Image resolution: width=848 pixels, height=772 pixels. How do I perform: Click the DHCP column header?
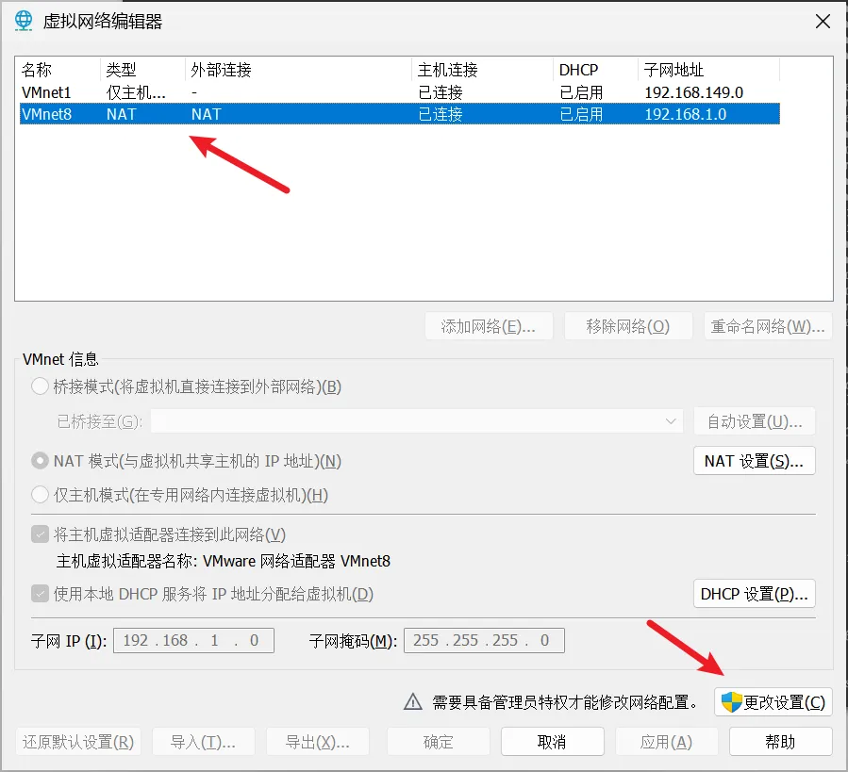click(595, 70)
